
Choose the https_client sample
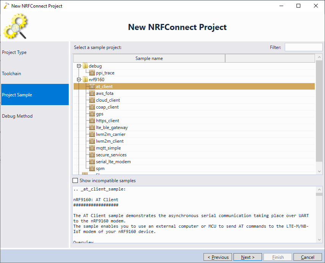coord(107,121)
